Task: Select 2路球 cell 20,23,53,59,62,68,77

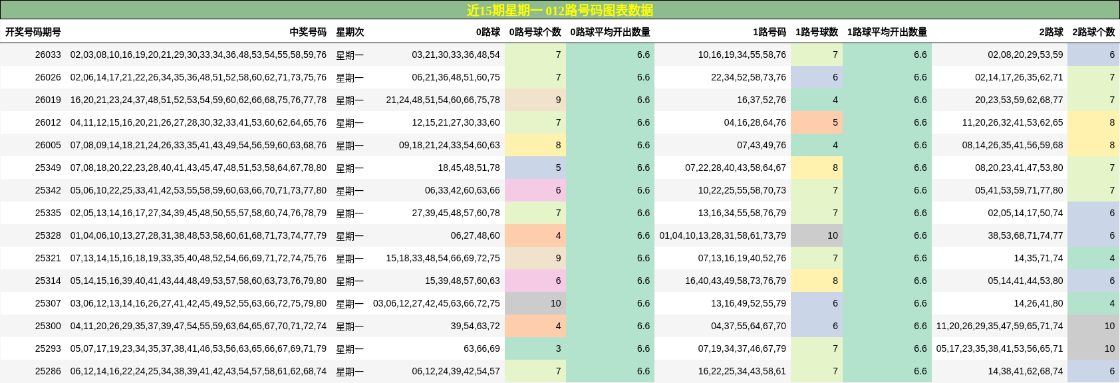Action: tap(1019, 100)
